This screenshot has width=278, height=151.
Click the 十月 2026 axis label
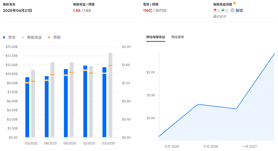[x=210, y=147]
